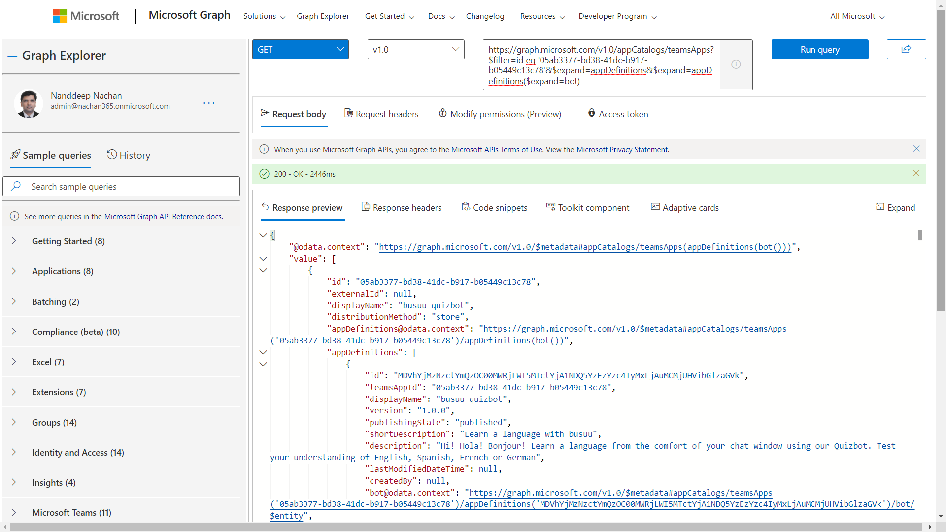Open the three-dots user profile menu
This screenshot has height=532, width=946.
[x=209, y=103]
